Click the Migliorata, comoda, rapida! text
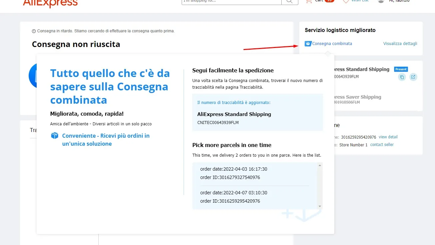435x245 pixels. click(87, 114)
